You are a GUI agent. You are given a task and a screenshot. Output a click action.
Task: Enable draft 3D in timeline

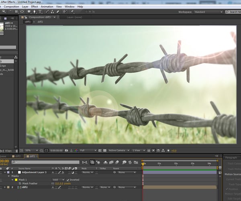pyautogui.click(x=98, y=162)
